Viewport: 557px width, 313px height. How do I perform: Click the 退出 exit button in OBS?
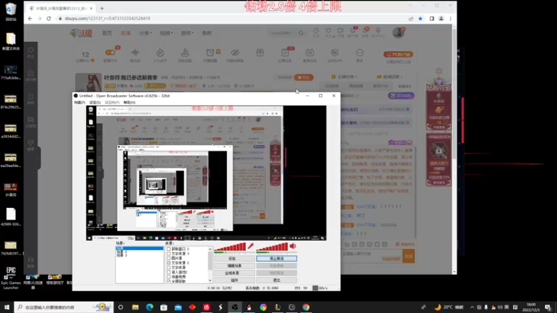276,280
